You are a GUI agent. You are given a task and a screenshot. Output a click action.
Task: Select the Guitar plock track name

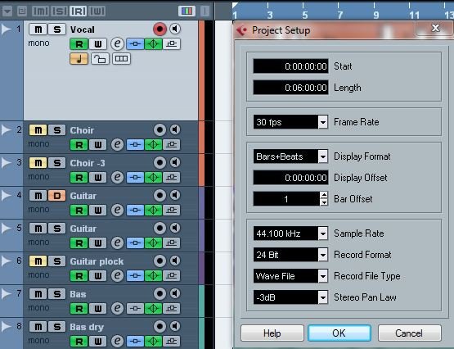(97, 261)
